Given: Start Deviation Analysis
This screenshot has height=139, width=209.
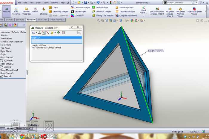Looking at the screenshot, I should [x=81, y=7].
